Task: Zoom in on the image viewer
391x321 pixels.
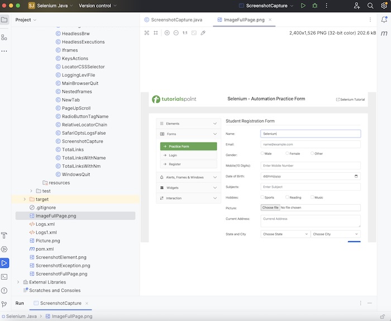Action: [x=167, y=33]
